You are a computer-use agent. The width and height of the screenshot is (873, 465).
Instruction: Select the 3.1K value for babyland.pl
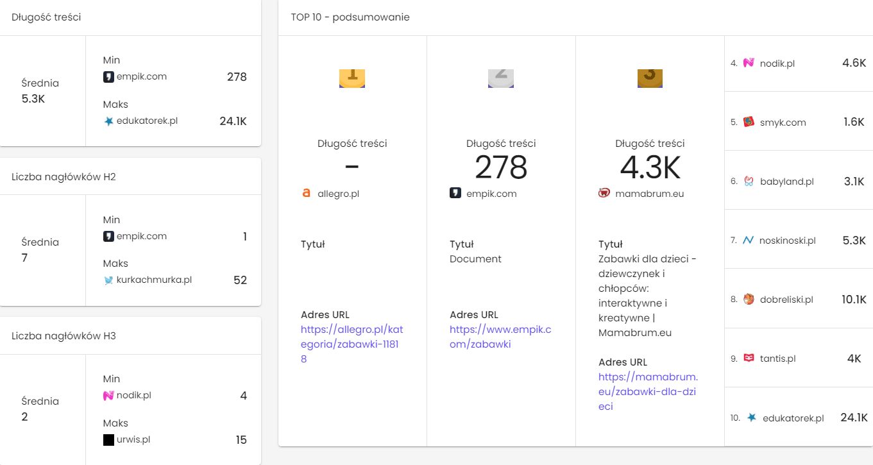855,182
